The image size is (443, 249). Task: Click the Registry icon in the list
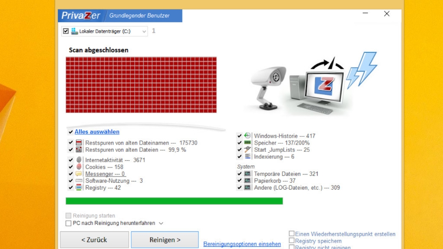click(79, 188)
